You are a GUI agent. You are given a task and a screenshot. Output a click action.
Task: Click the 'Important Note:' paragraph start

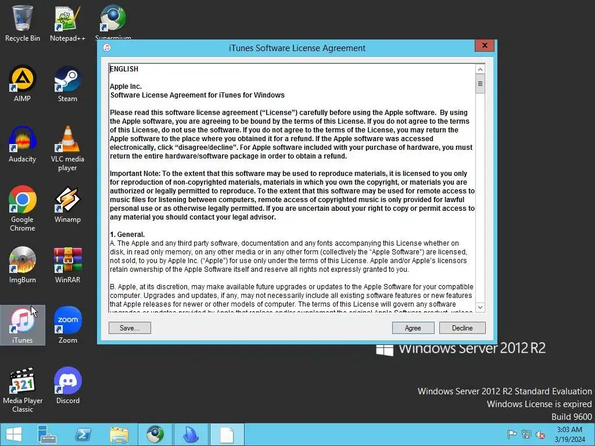point(135,173)
